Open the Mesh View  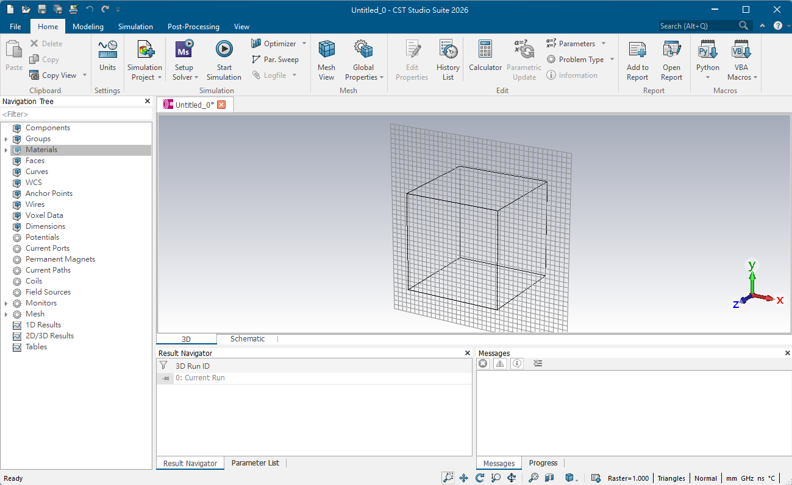click(x=326, y=60)
